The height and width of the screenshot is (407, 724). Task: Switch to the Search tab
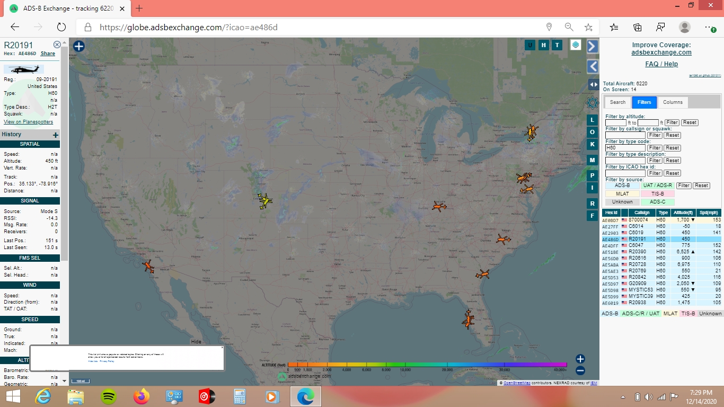[617, 102]
